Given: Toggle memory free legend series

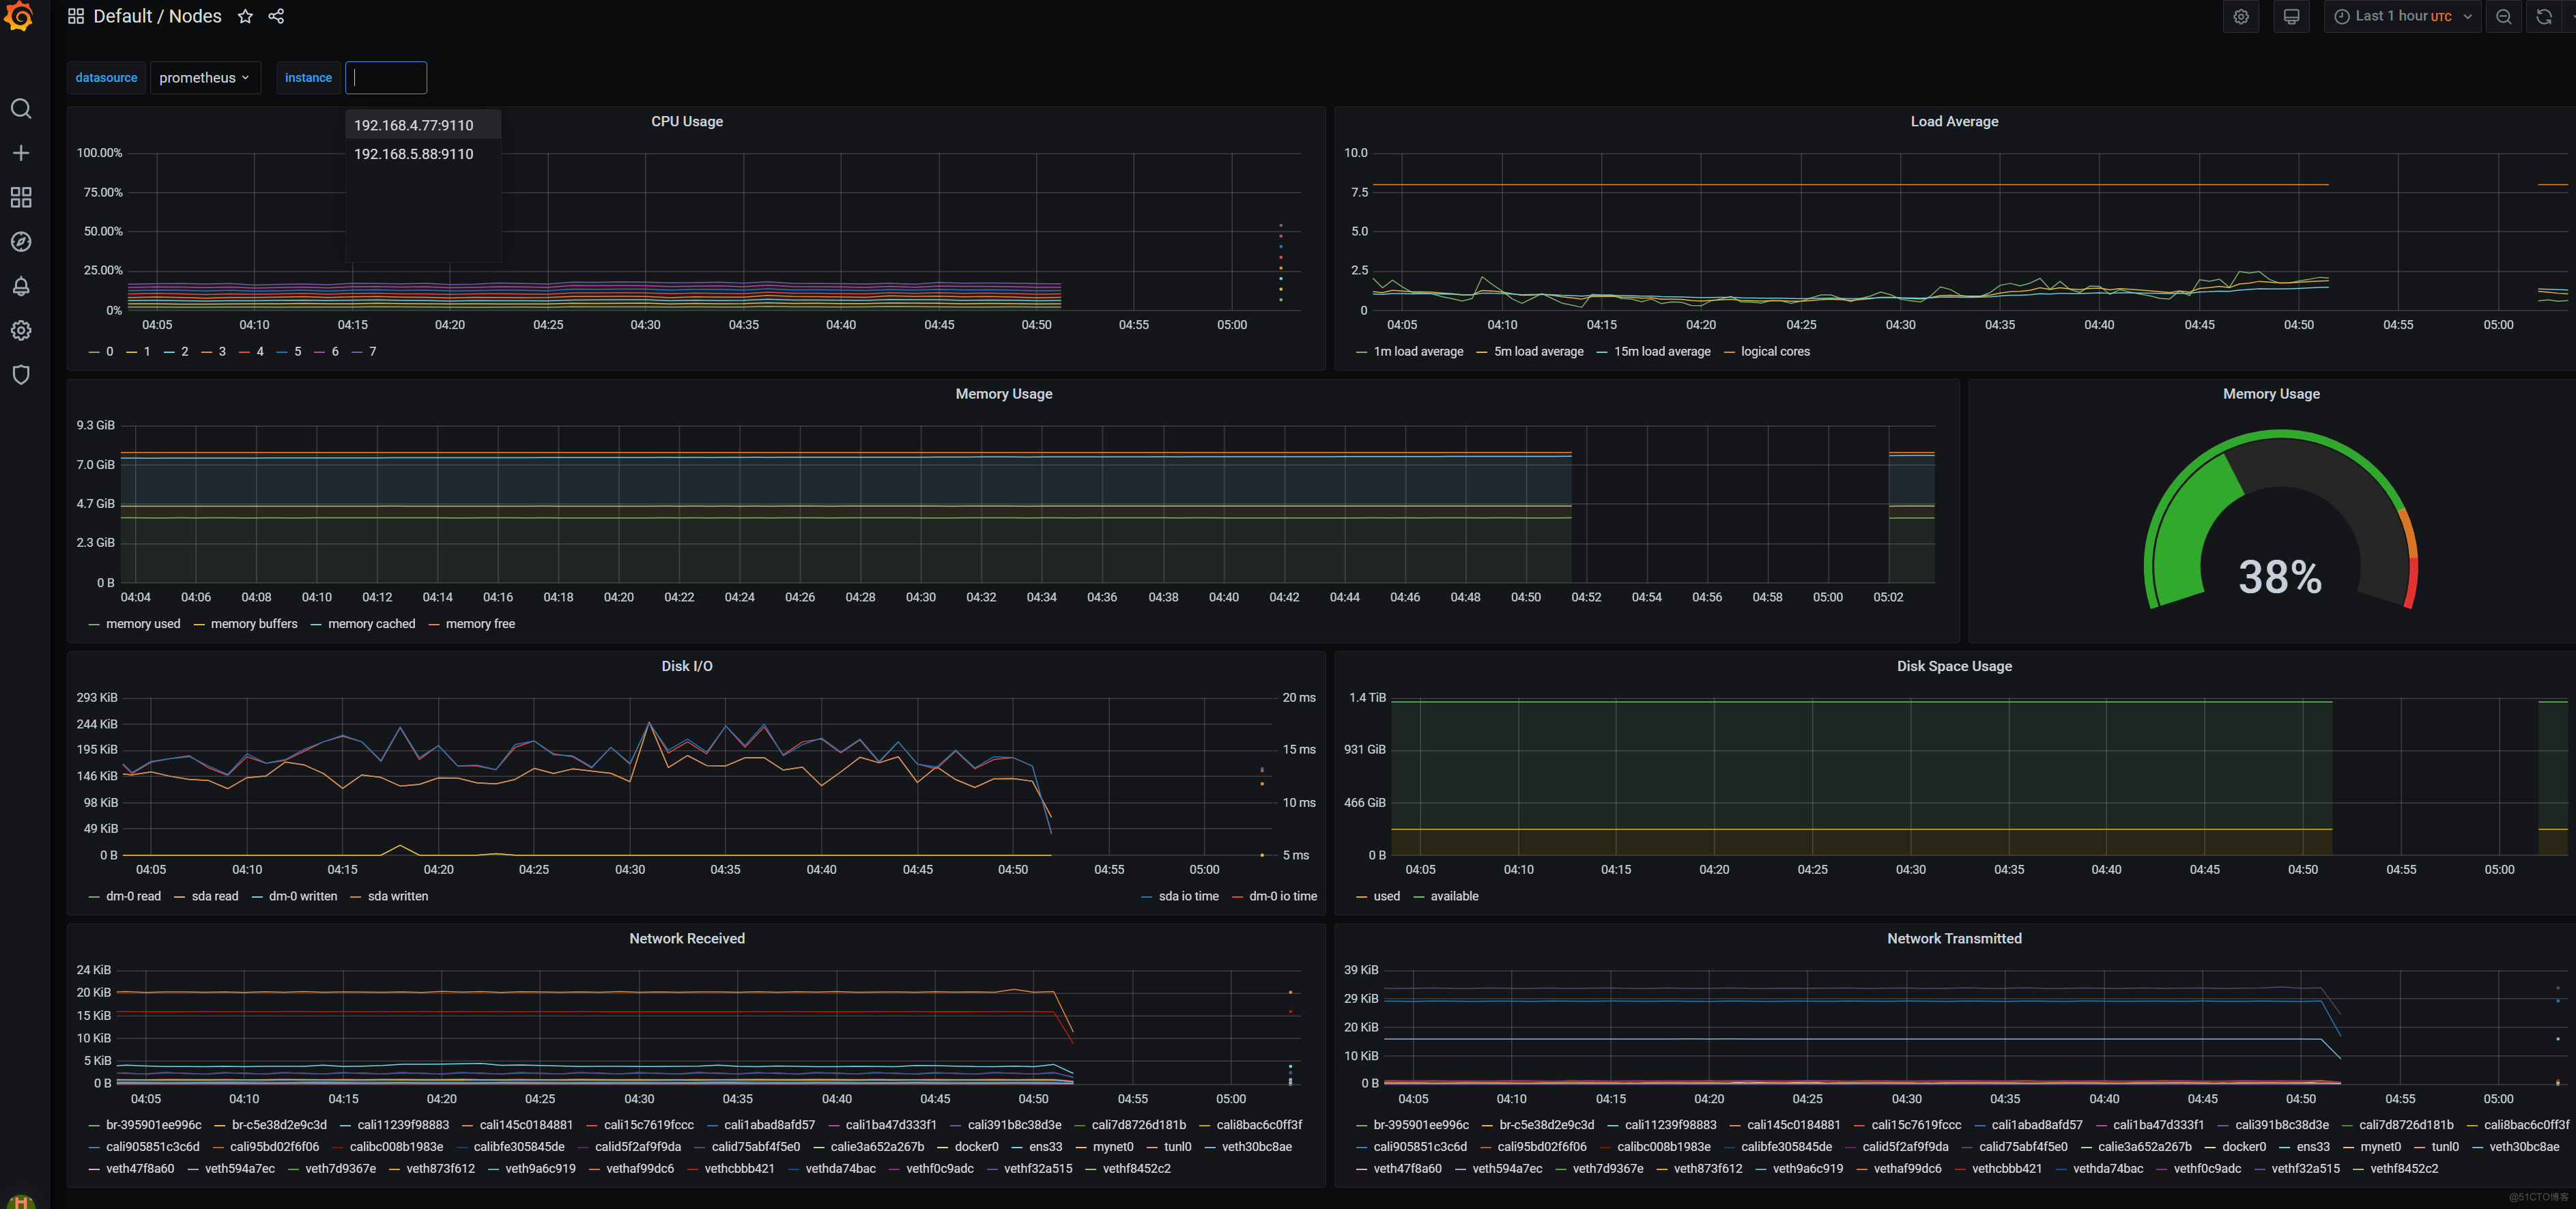Looking at the screenshot, I should 480,624.
